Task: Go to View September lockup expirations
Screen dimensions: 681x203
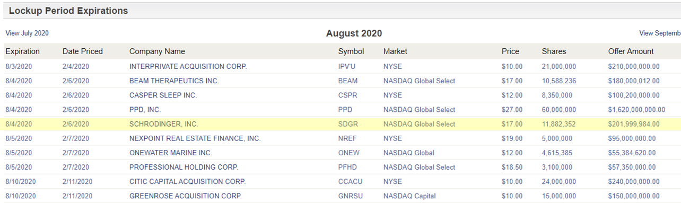Action: tap(660, 33)
